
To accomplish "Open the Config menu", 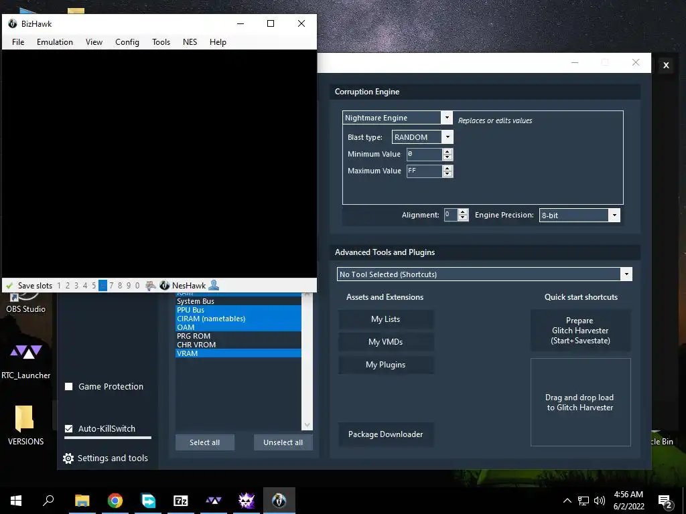I will [x=127, y=42].
